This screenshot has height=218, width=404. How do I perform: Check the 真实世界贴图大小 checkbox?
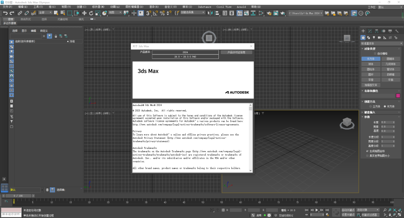click(x=367, y=156)
